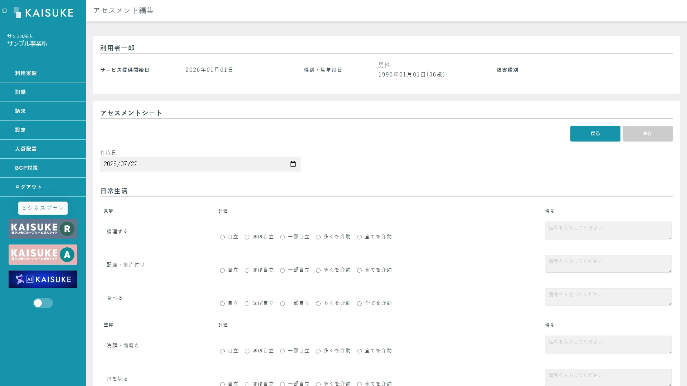The image size is (687, 386).
Task: Open 請求 in the sidebar
Action: 43,111
